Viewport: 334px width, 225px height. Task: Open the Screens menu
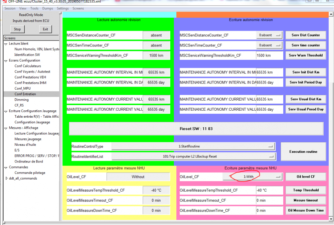78,9
